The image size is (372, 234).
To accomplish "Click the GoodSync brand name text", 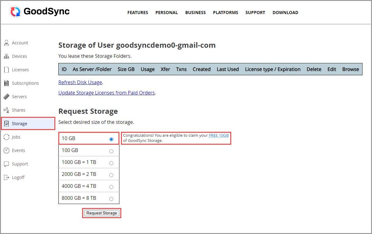I will pos(46,12).
